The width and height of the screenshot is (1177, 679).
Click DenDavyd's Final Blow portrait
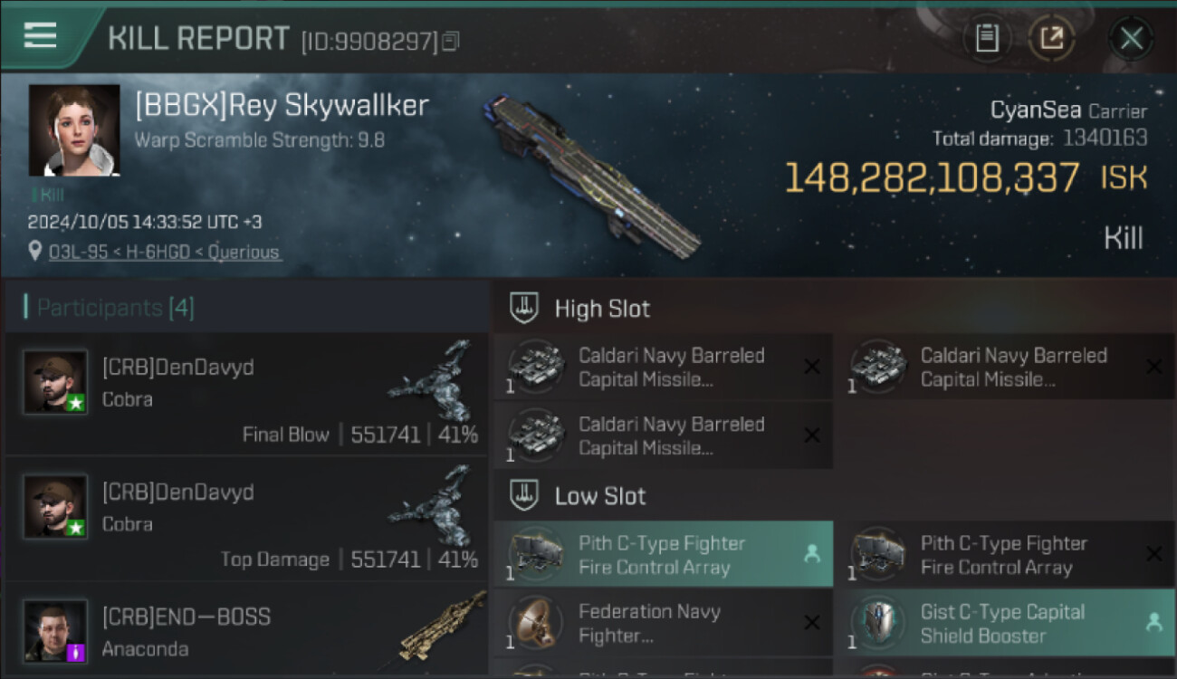click(55, 382)
